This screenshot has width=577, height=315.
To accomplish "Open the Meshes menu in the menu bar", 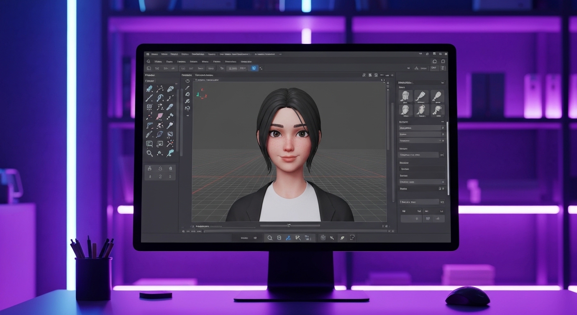I will click(206, 62).
